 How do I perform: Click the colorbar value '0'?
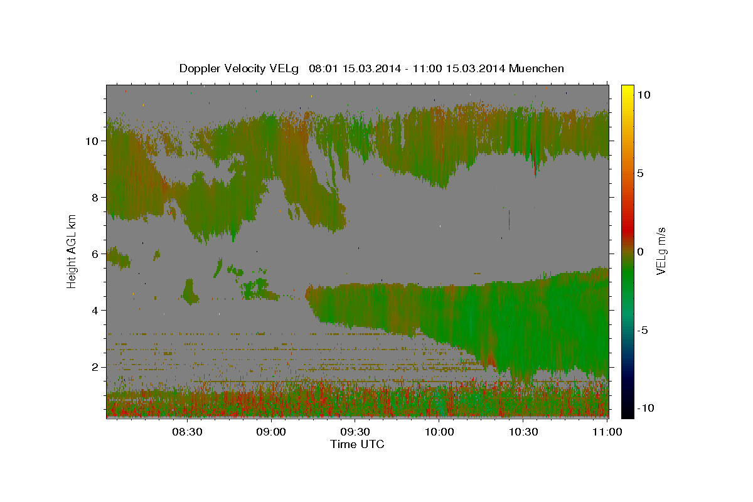(x=640, y=252)
